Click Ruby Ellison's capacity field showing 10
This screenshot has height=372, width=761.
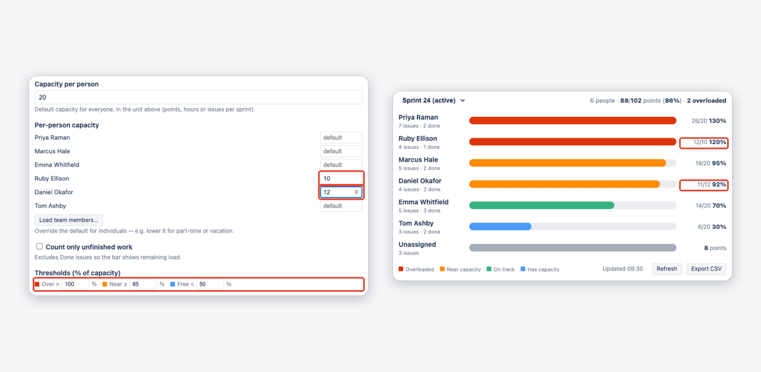[x=341, y=178]
